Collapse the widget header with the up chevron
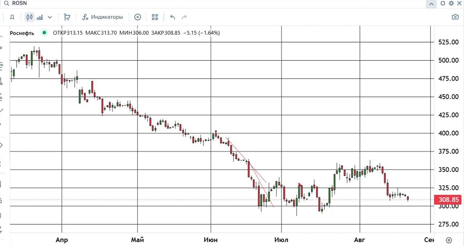 431,4
